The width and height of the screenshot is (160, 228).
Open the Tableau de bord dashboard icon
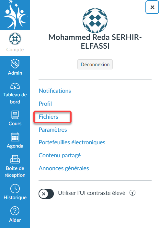(15, 86)
